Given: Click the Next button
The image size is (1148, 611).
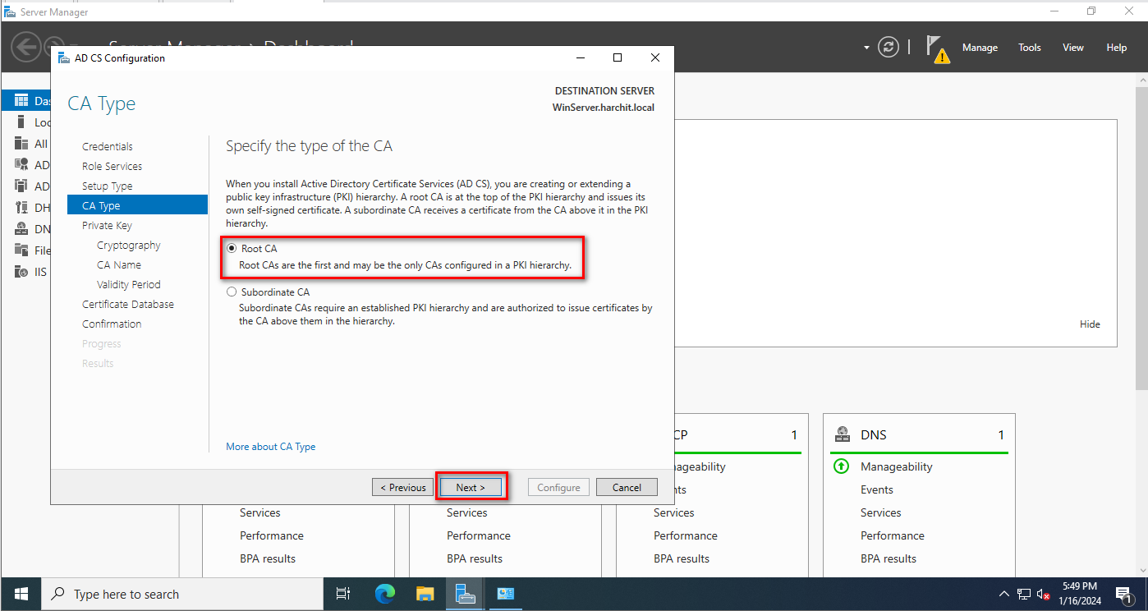Looking at the screenshot, I should [471, 487].
